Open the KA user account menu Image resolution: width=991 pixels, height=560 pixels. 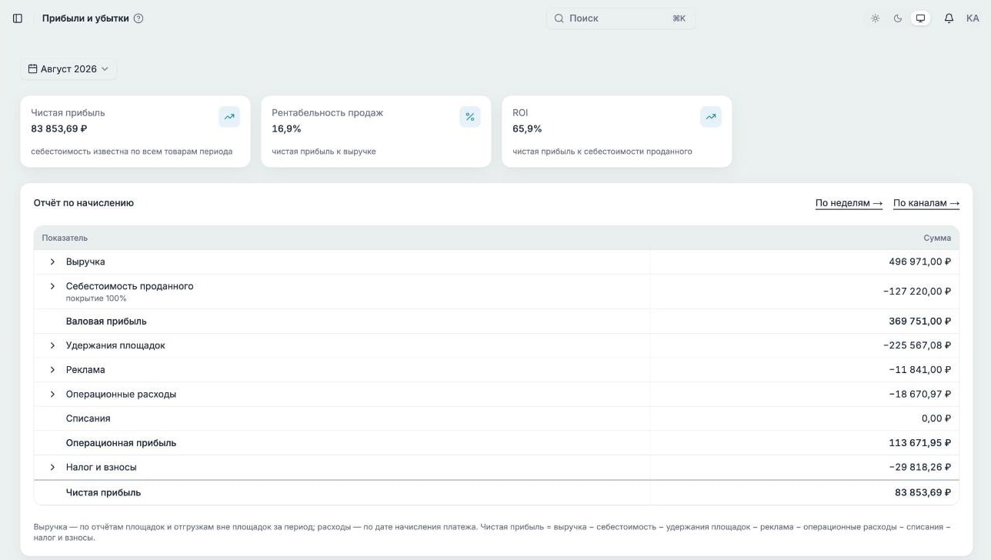click(973, 18)
